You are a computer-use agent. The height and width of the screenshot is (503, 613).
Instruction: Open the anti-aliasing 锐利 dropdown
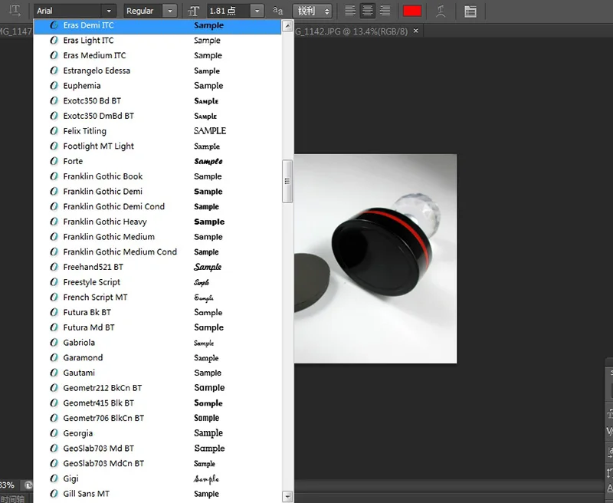313,11
